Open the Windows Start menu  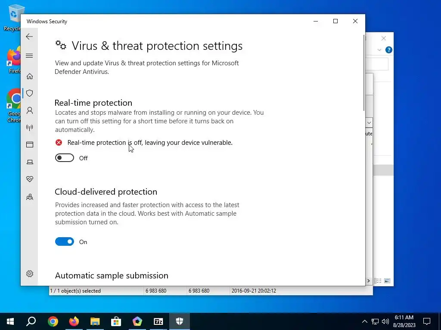coord(10,321)
